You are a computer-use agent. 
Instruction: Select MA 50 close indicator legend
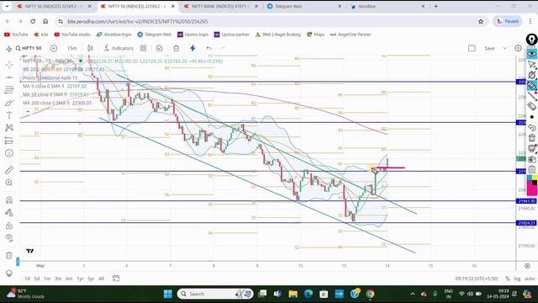point(55,94)
